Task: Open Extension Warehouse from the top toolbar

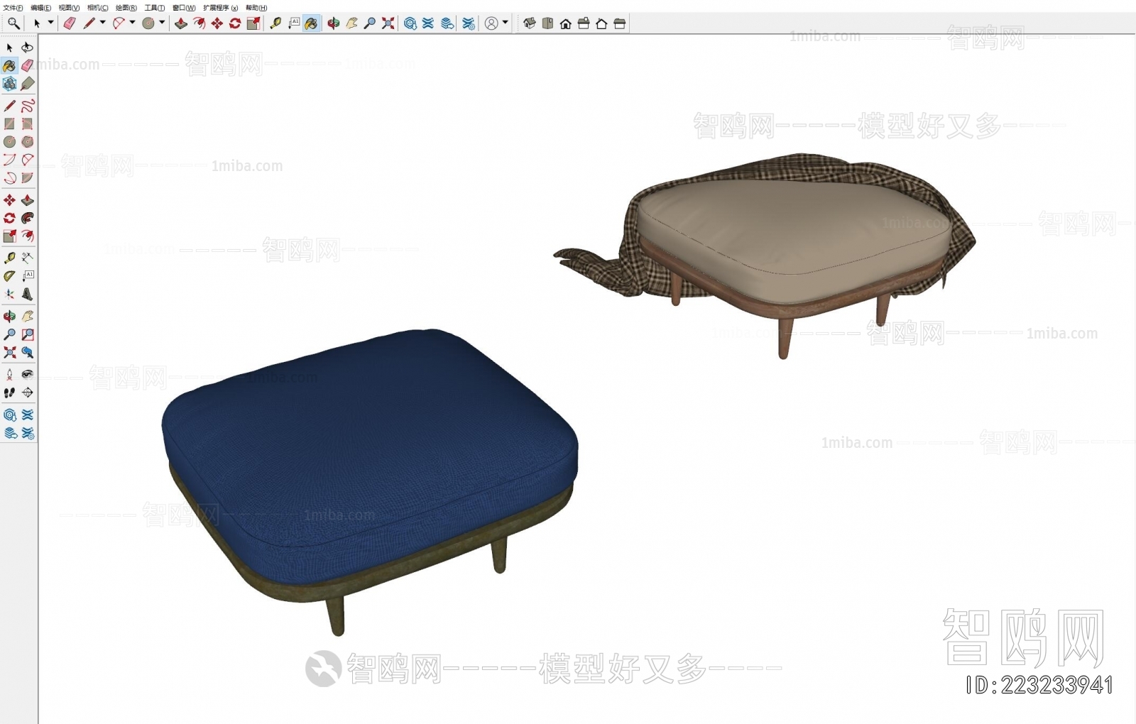Action: pos(427,23)
